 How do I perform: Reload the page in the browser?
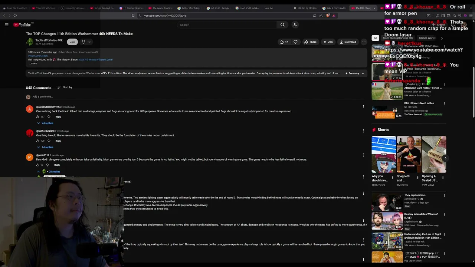[x=15, y=16]
